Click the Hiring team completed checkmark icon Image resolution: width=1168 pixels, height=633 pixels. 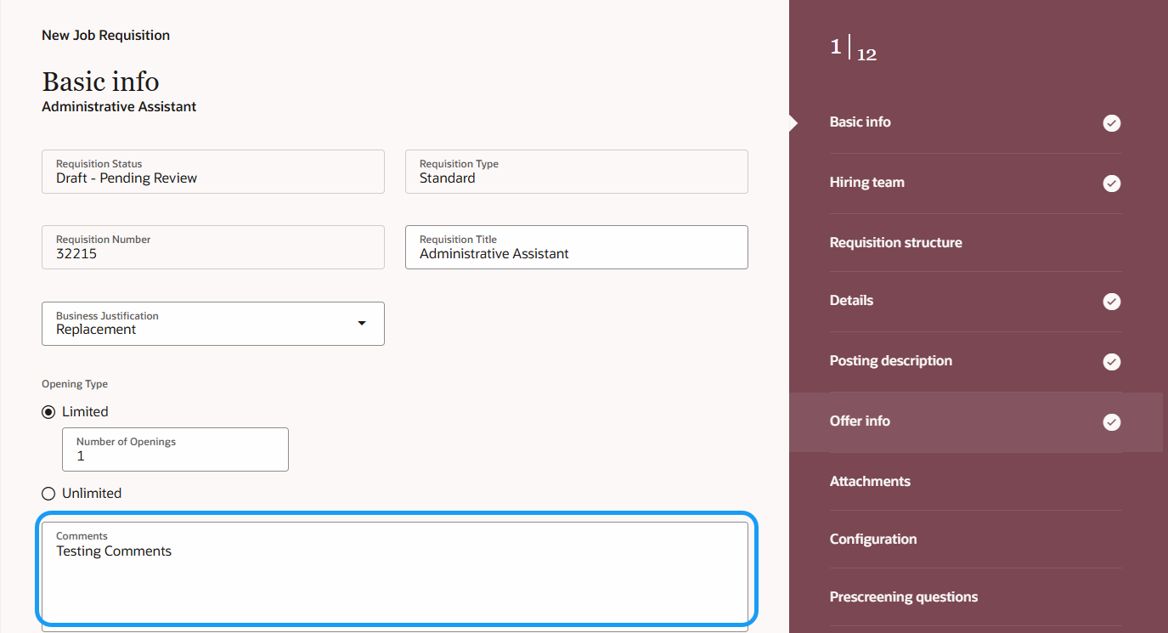coord(1111,184)
